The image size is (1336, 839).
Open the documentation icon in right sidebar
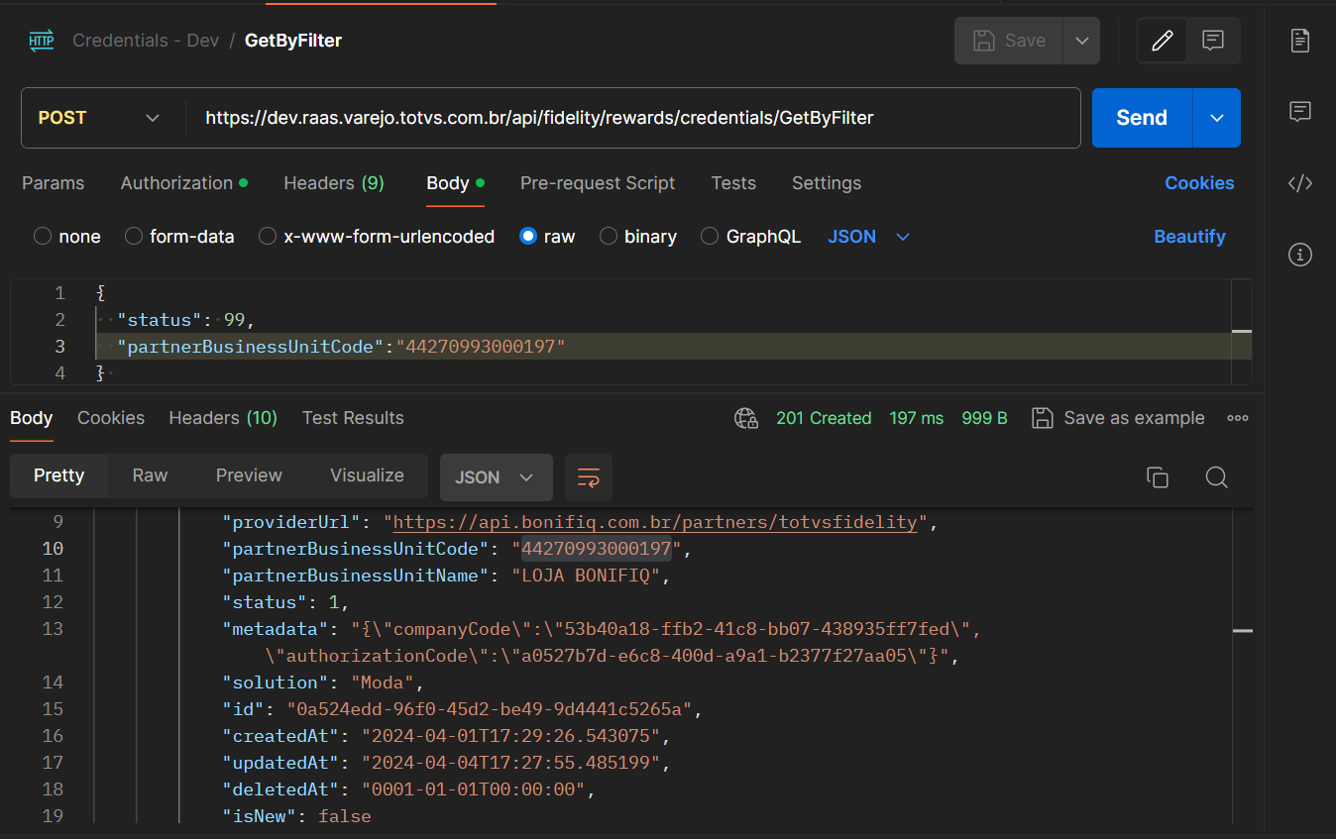coord(1299,41)
